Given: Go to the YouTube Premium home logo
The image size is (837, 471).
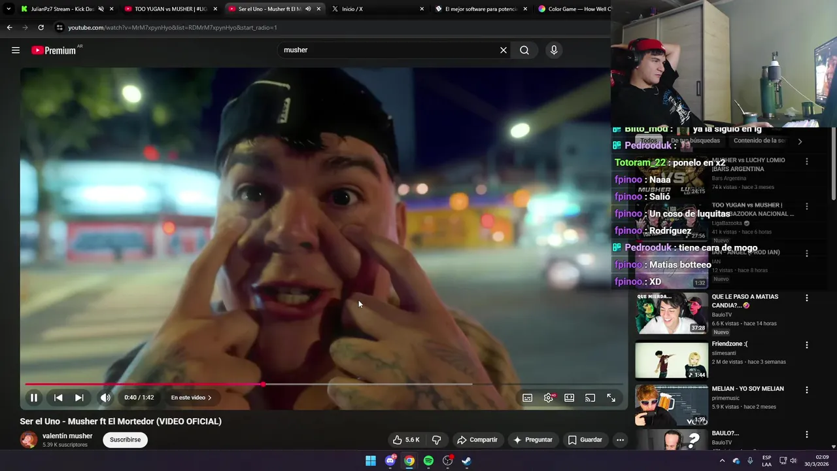Looking at the screenshot, I should point(54,50).
